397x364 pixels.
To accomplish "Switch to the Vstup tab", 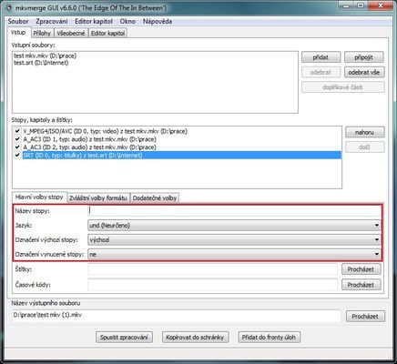I will click(18, 33).
